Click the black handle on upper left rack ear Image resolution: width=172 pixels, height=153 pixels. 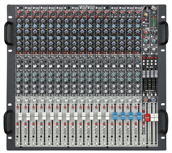pos(7,33)
